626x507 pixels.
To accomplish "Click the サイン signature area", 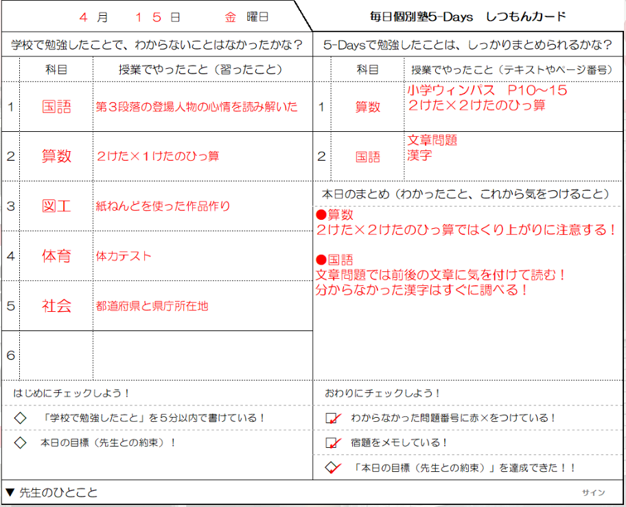I will click(593, 493).
